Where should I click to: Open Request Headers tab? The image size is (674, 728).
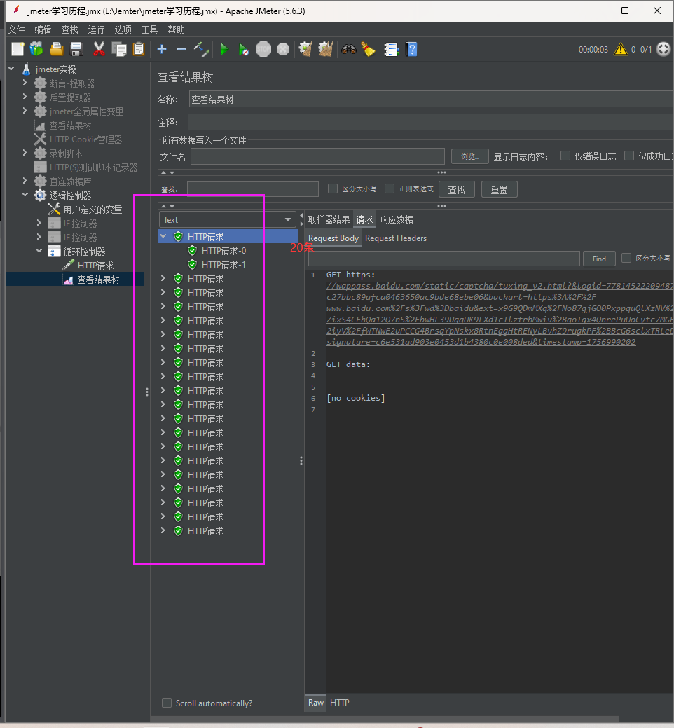click(x=395, y=238)
